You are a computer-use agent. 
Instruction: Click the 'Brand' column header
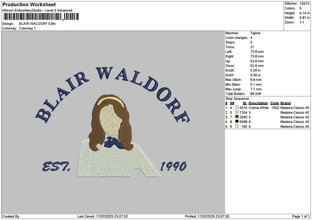click(285, 103)
